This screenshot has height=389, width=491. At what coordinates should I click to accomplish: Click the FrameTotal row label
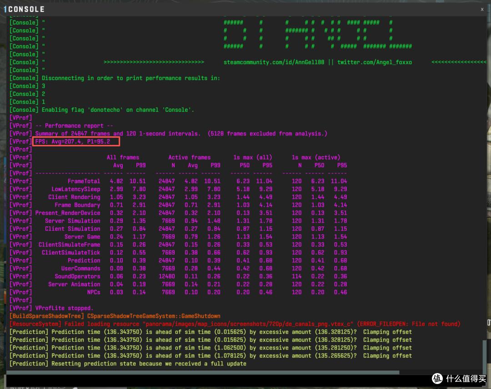point(84,181)
